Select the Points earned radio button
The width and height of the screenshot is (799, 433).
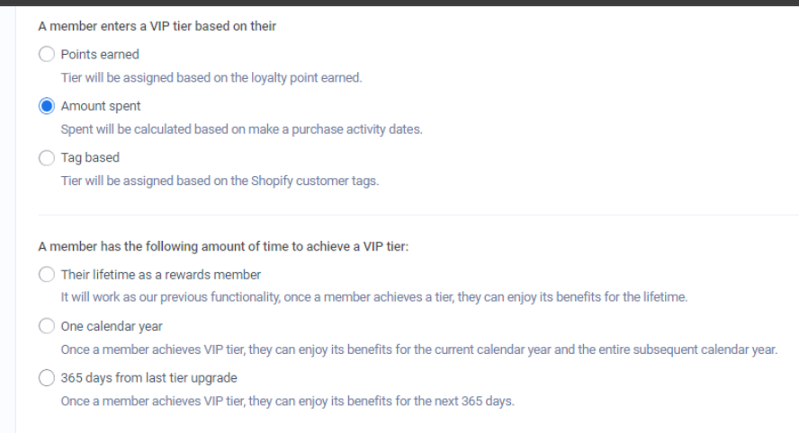[x=46, y=55]
